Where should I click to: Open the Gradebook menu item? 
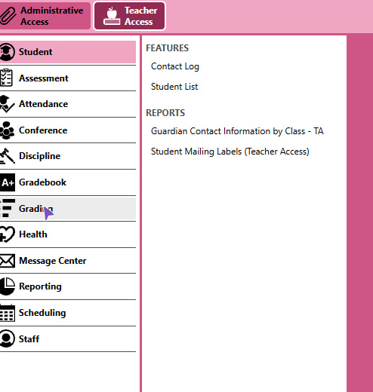pyautogui.click(x=68, y=182)
